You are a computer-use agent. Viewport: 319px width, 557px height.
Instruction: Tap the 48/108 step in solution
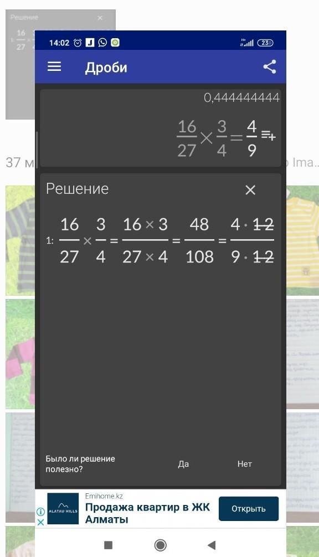pyautogui.click(x=199, y=240)
